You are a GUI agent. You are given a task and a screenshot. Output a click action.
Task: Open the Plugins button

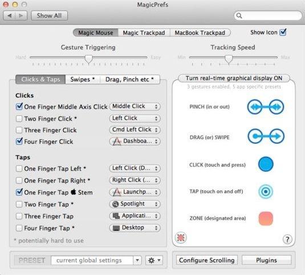266,260
